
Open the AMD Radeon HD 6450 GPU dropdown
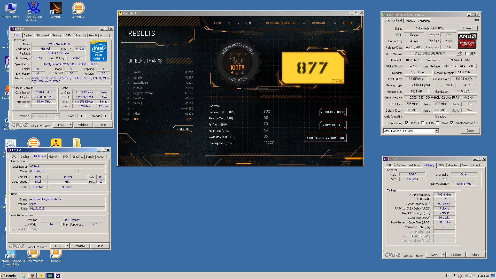[x=437, y=131]
